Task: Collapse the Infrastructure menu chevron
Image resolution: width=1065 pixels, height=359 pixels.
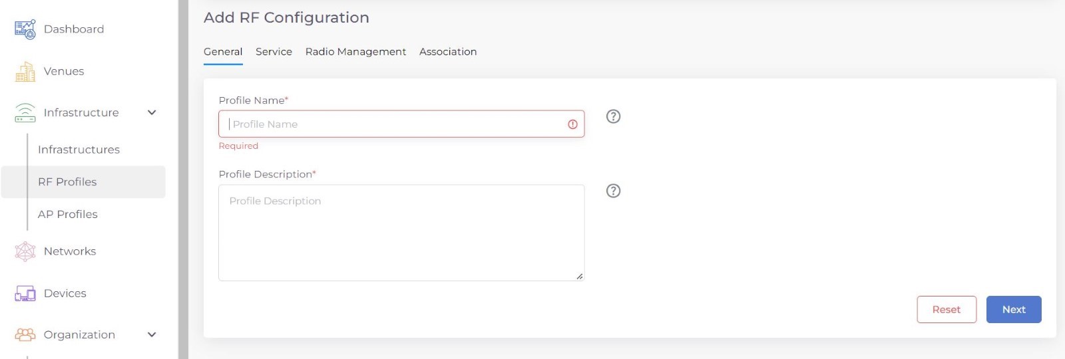Action: click(x=152, y=112)
